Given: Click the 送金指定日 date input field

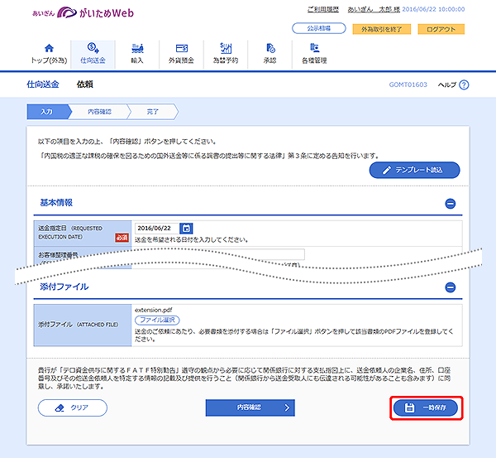Looking at the screenshot, I should (x=155, y=229).
